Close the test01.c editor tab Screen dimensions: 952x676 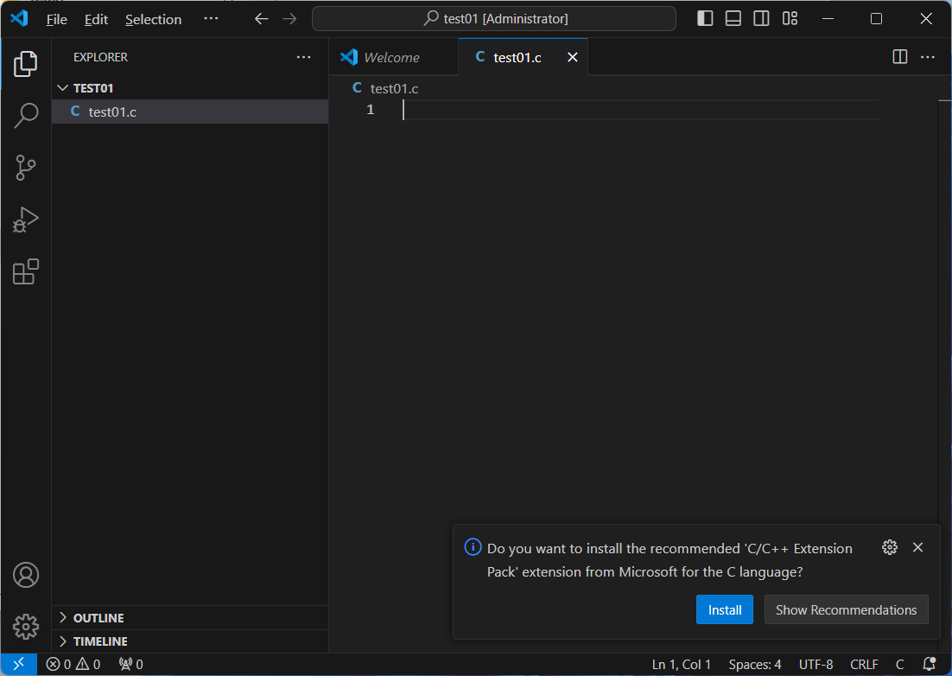pos(573,57)
